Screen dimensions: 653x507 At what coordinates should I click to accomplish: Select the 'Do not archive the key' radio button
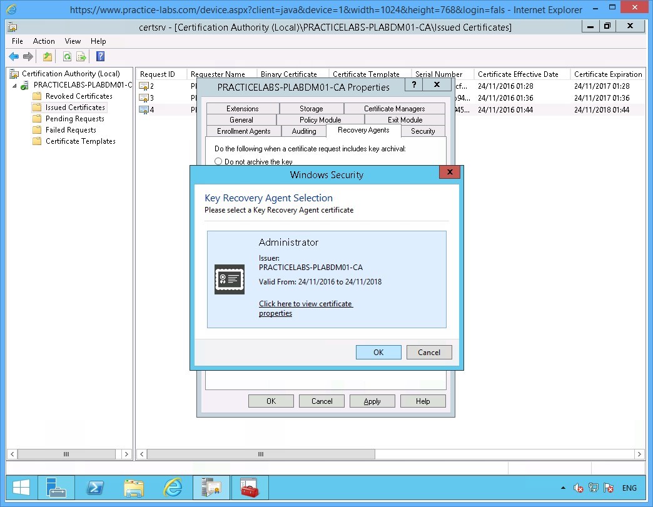click(219, 161)
